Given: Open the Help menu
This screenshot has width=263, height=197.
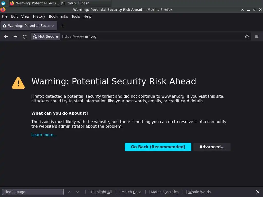Looking at the screenshot, I should (87, 16).
